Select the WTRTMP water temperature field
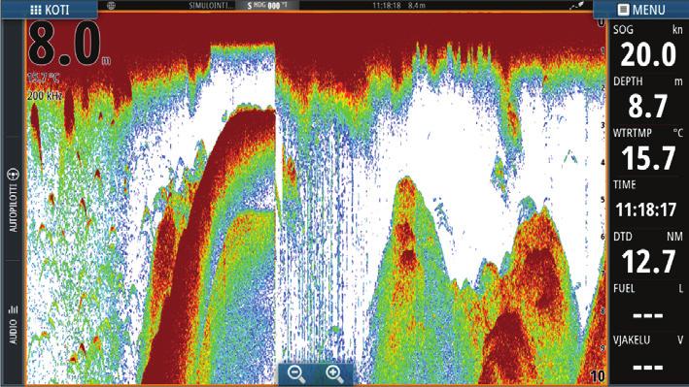 coord(647,150)
